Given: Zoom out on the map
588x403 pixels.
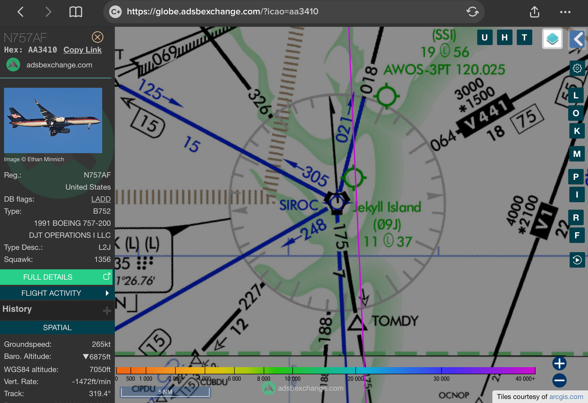Looking at the screenshot, I should click(559, 380).
